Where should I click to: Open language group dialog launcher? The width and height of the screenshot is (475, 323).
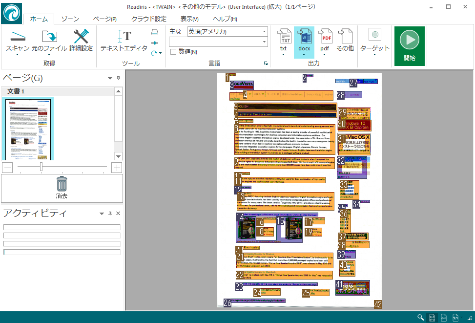(x=266, y=63)
